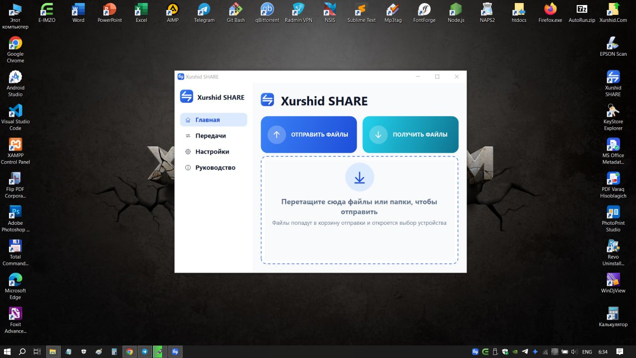Select the Adobe Photoshop desktop icon

click(x=15, y=219)
